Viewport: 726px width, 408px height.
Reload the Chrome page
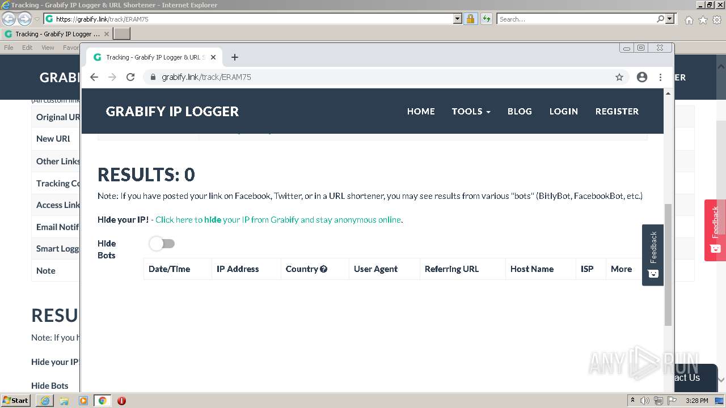[130, 77]
